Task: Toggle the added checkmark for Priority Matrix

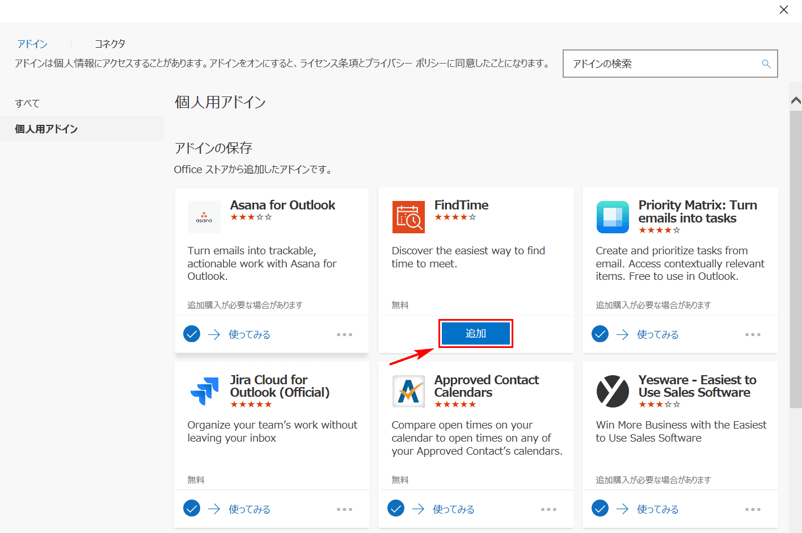Action: point(600,334)
